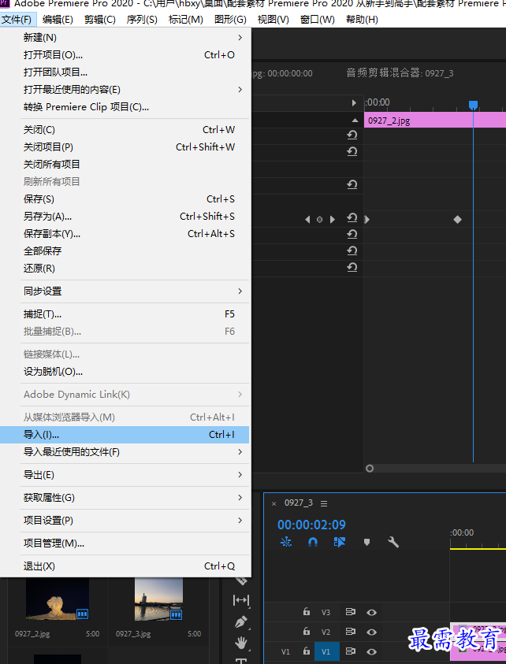Image resolution: width=506 pixels, height=664 pixels.
Task: Select the Hand tool in the toolbox
Action: pos(241,644)
